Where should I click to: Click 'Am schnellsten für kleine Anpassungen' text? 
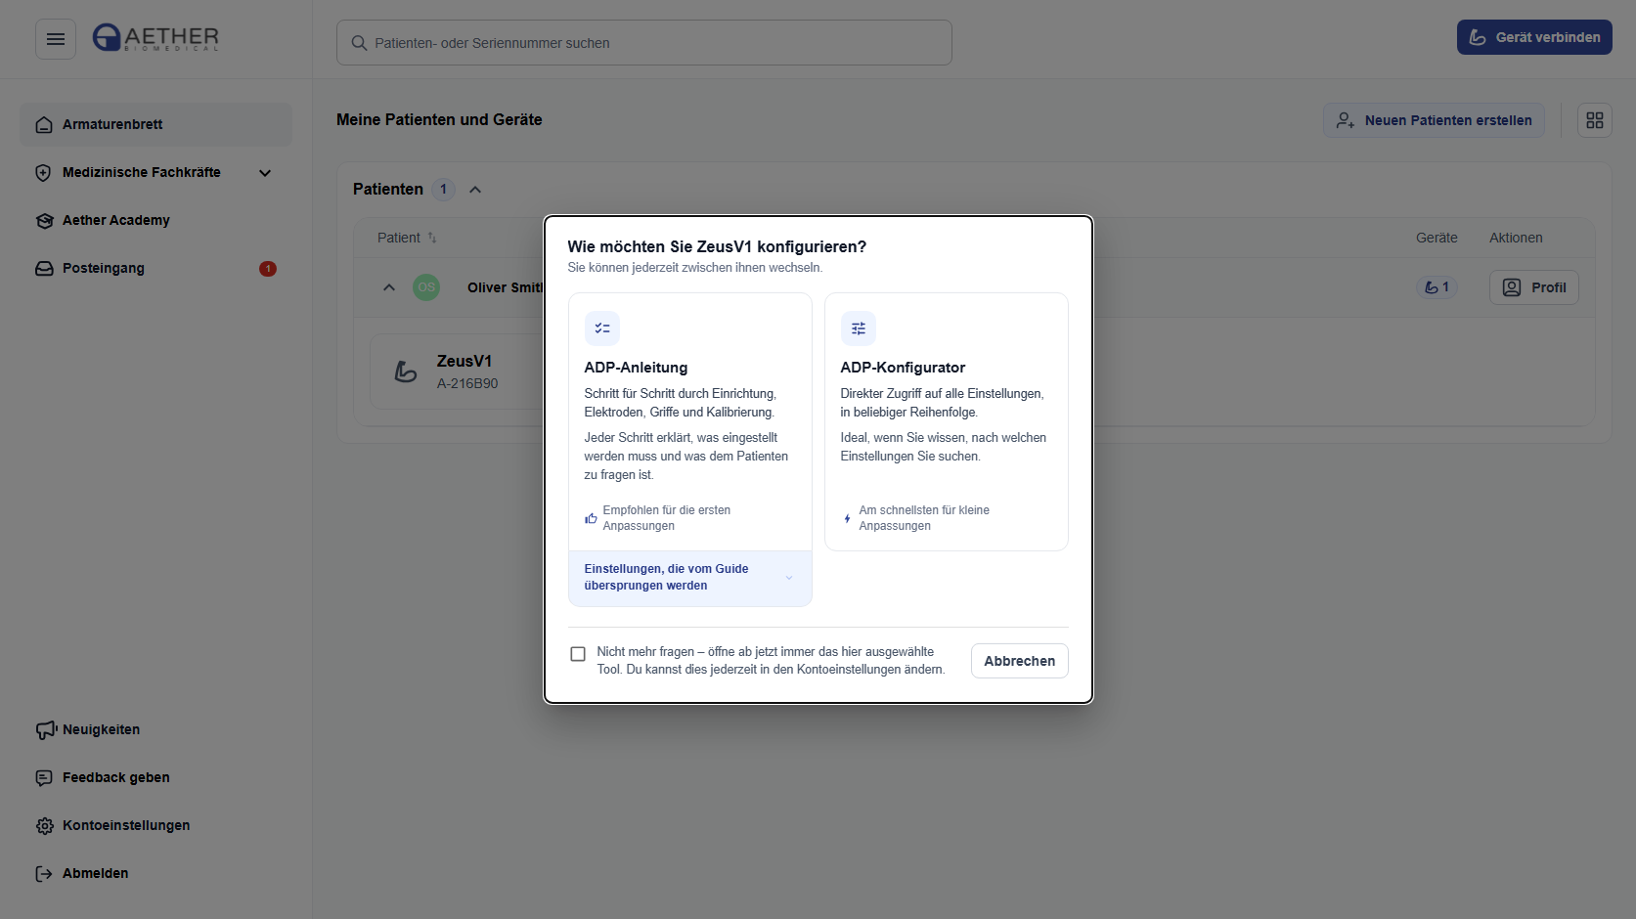924,518
